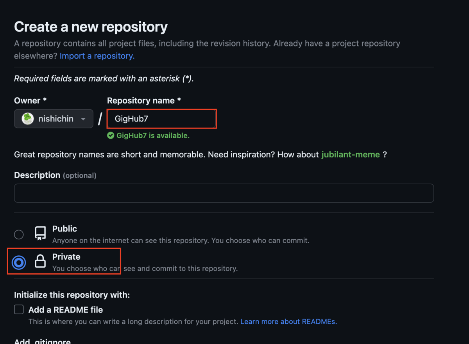
Task: Click the GigHub7 is available message
Action: (x=153, y=136)
